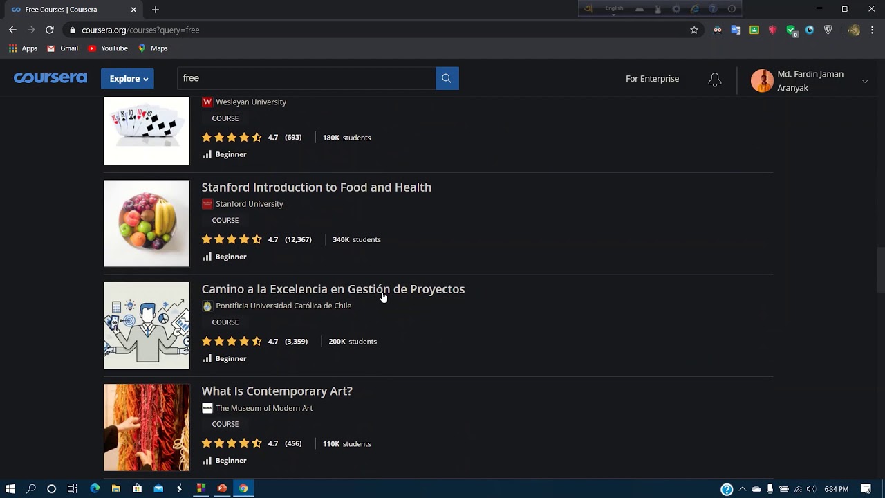
Task: Open Maps bookmark
Action: click(x=153, y=48)
